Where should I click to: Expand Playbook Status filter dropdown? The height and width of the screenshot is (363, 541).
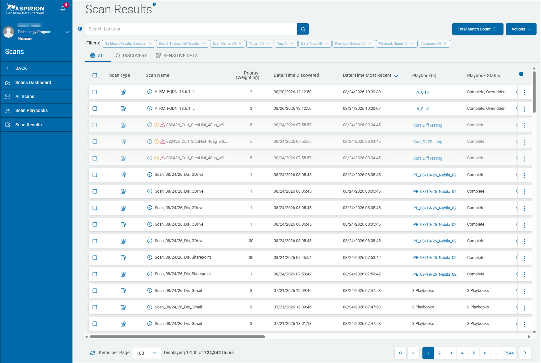pyautogui.click(x=353, y=43)
